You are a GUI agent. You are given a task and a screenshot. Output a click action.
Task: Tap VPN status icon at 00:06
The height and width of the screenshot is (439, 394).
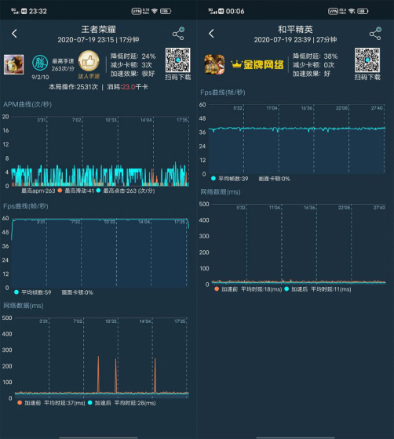334,11
